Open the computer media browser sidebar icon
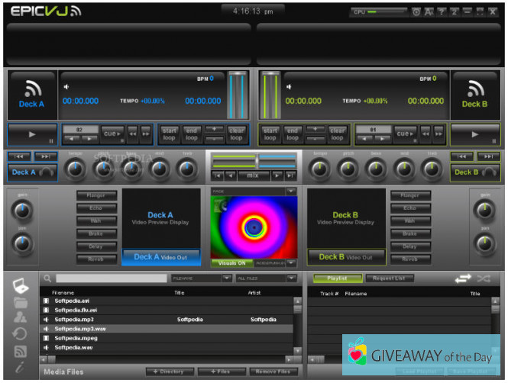 (21, 285)
